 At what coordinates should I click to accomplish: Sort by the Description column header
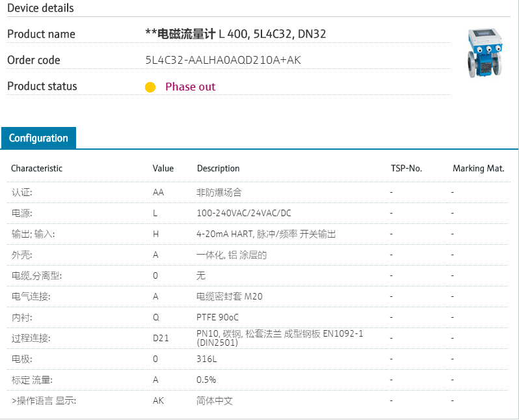tap(218, 168)
